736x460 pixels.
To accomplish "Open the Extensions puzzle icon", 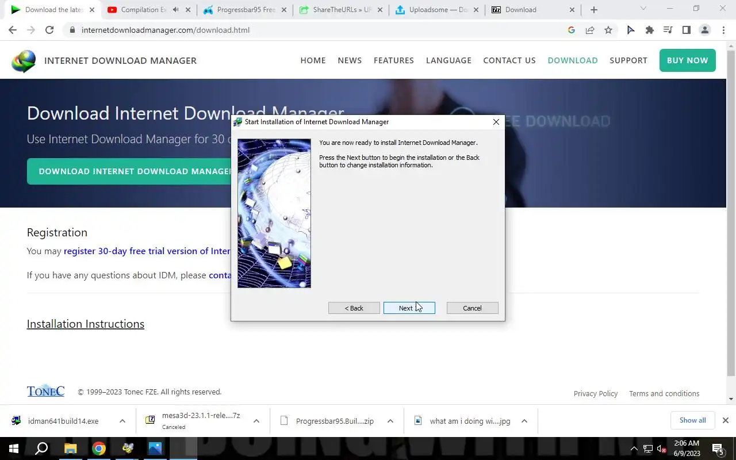I will click(650, 30).
